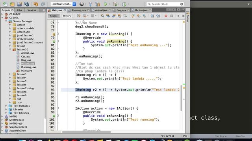Clear the search field with the X button
252x141 pixels.
point(182,4)
